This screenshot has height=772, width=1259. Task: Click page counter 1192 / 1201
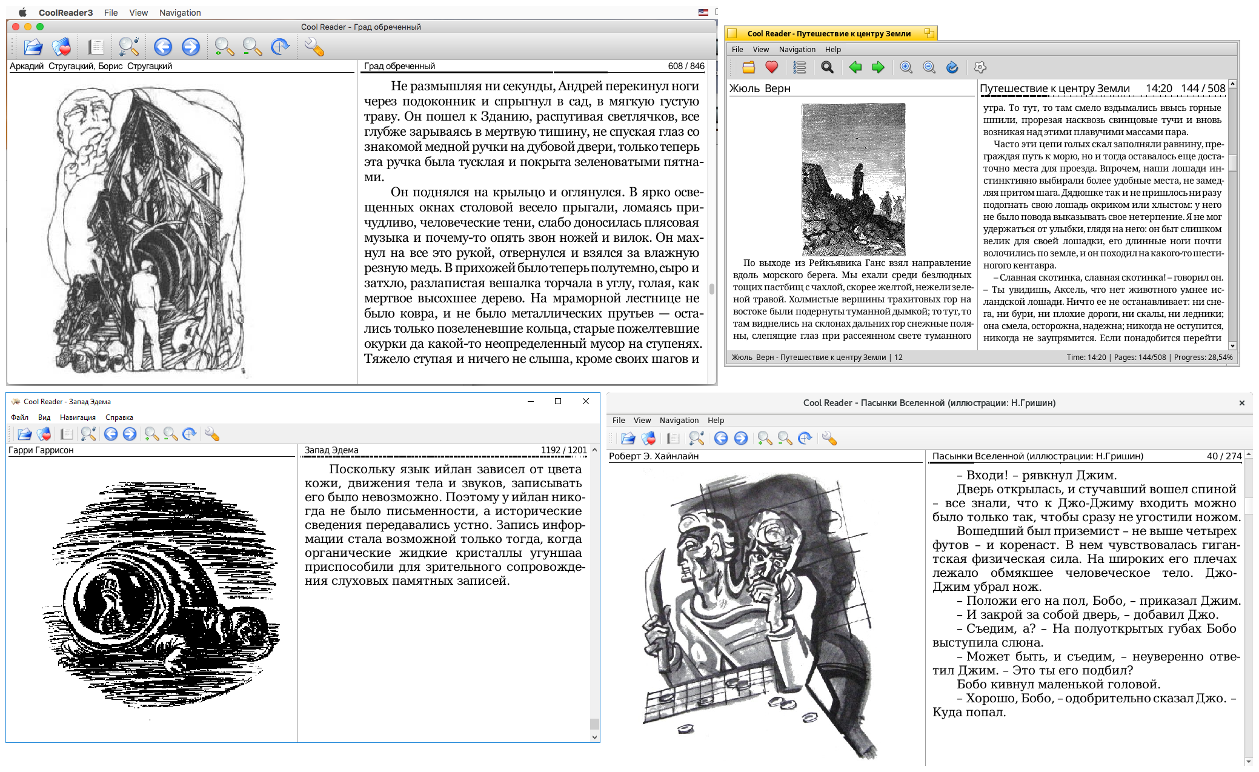click(x=563, y=450)
